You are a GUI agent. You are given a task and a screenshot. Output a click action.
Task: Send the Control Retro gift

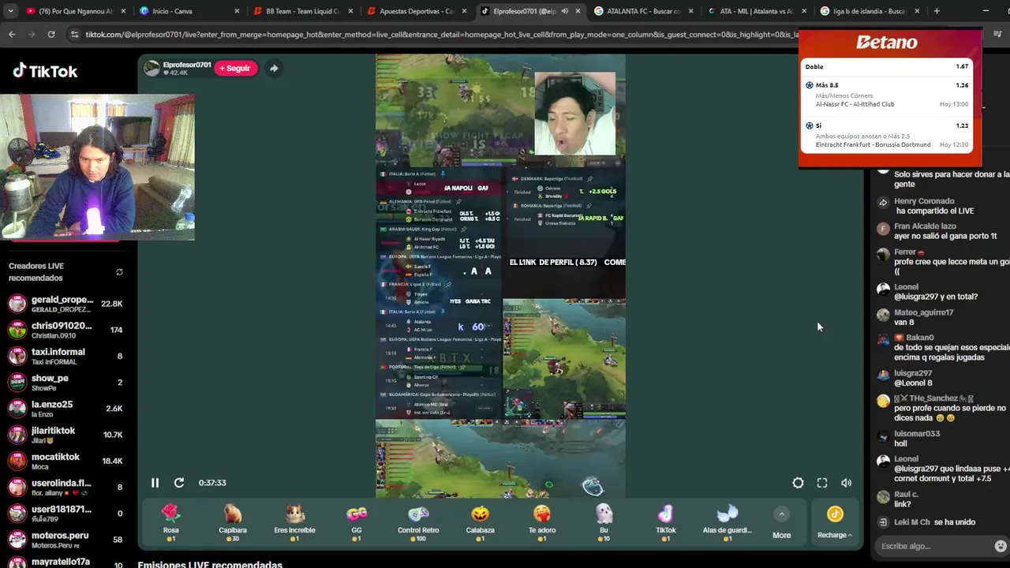pyautogui.click(x=418, y=522)
